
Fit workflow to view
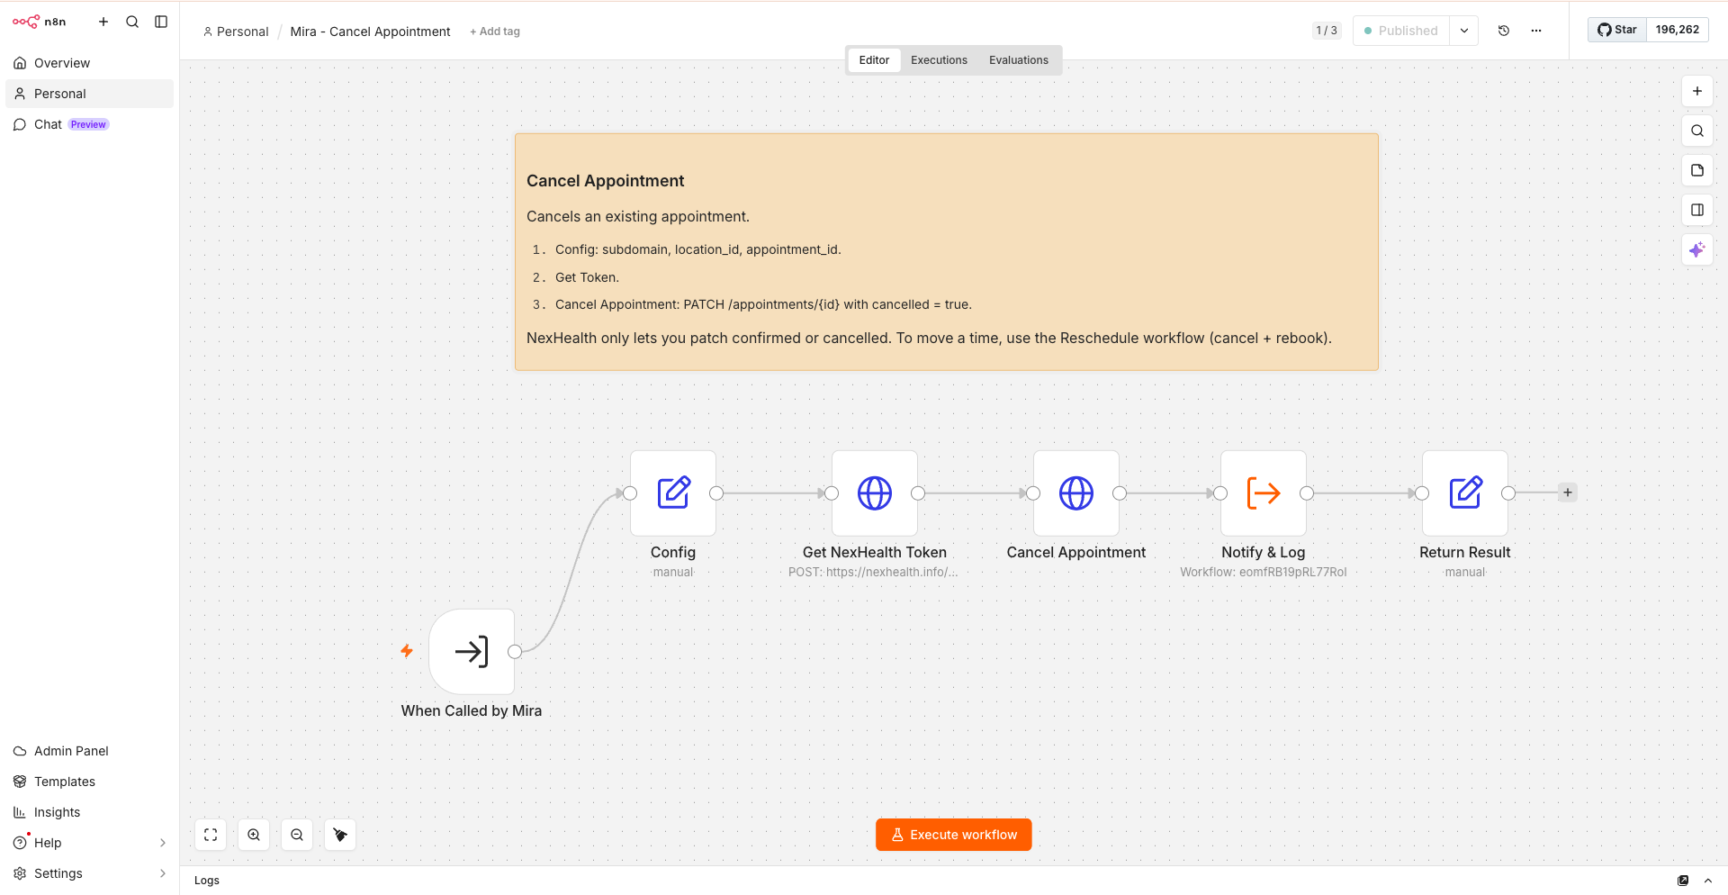pyautogui.click(x=211, y=835)
